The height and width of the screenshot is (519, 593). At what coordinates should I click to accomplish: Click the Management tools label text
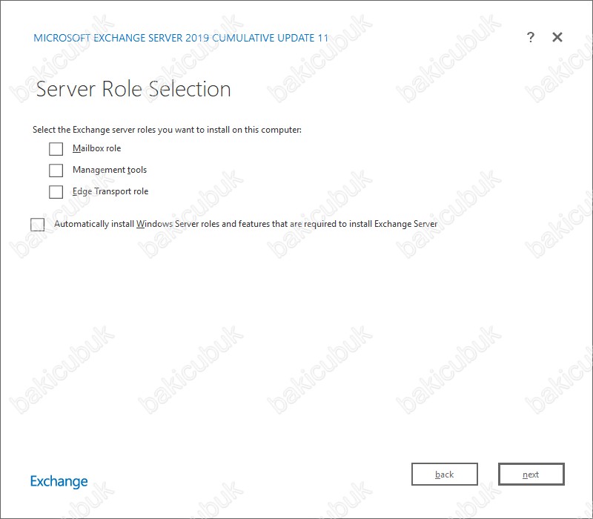tap(110, 170)
